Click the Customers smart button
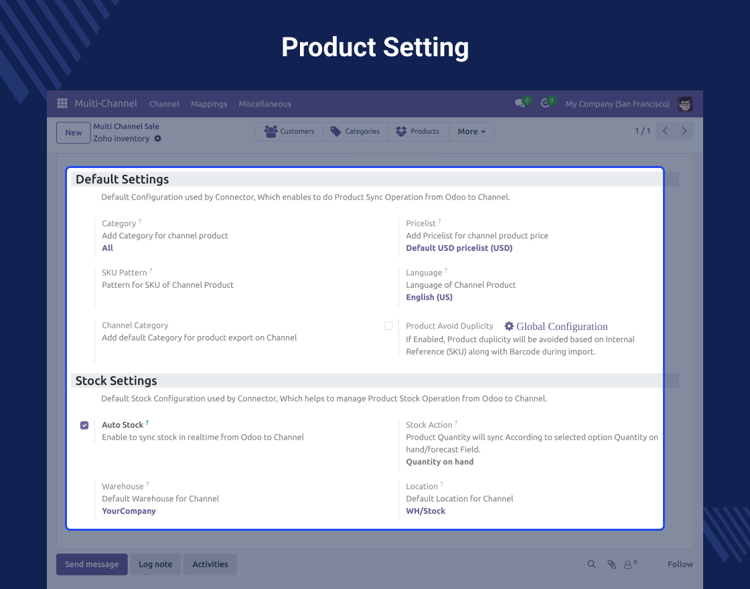This screenshot has width=750, height=589. click(289, 131)
